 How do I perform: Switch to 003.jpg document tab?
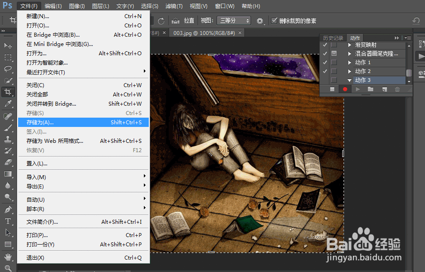[x=204, y=33]
